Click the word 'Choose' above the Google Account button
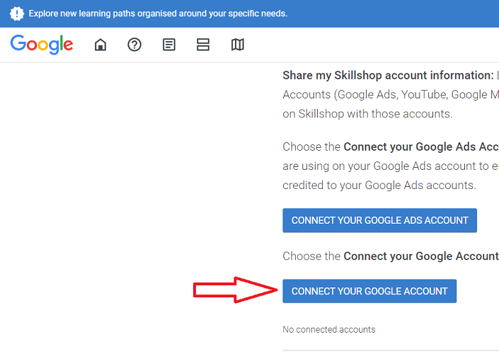499x354 pixels. click(x=302, y=256)
